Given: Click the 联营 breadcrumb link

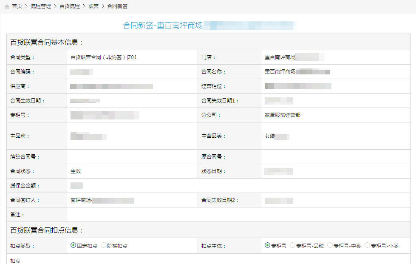Looking at the screenshot, I should (x=93, y=6).
